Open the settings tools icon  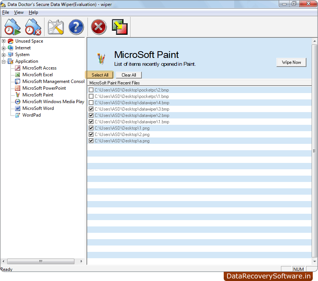(x=56, y=27)
